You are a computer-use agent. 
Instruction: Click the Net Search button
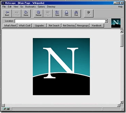pos(54,26)
